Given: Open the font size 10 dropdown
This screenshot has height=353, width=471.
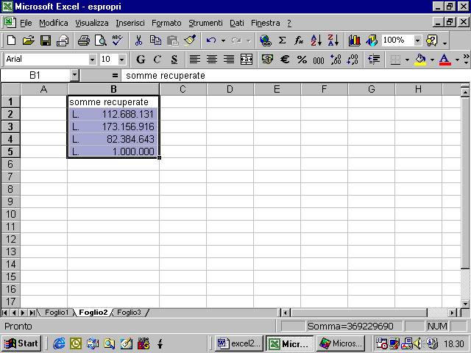Looking at the screenshot, I should tap(121, 60).
